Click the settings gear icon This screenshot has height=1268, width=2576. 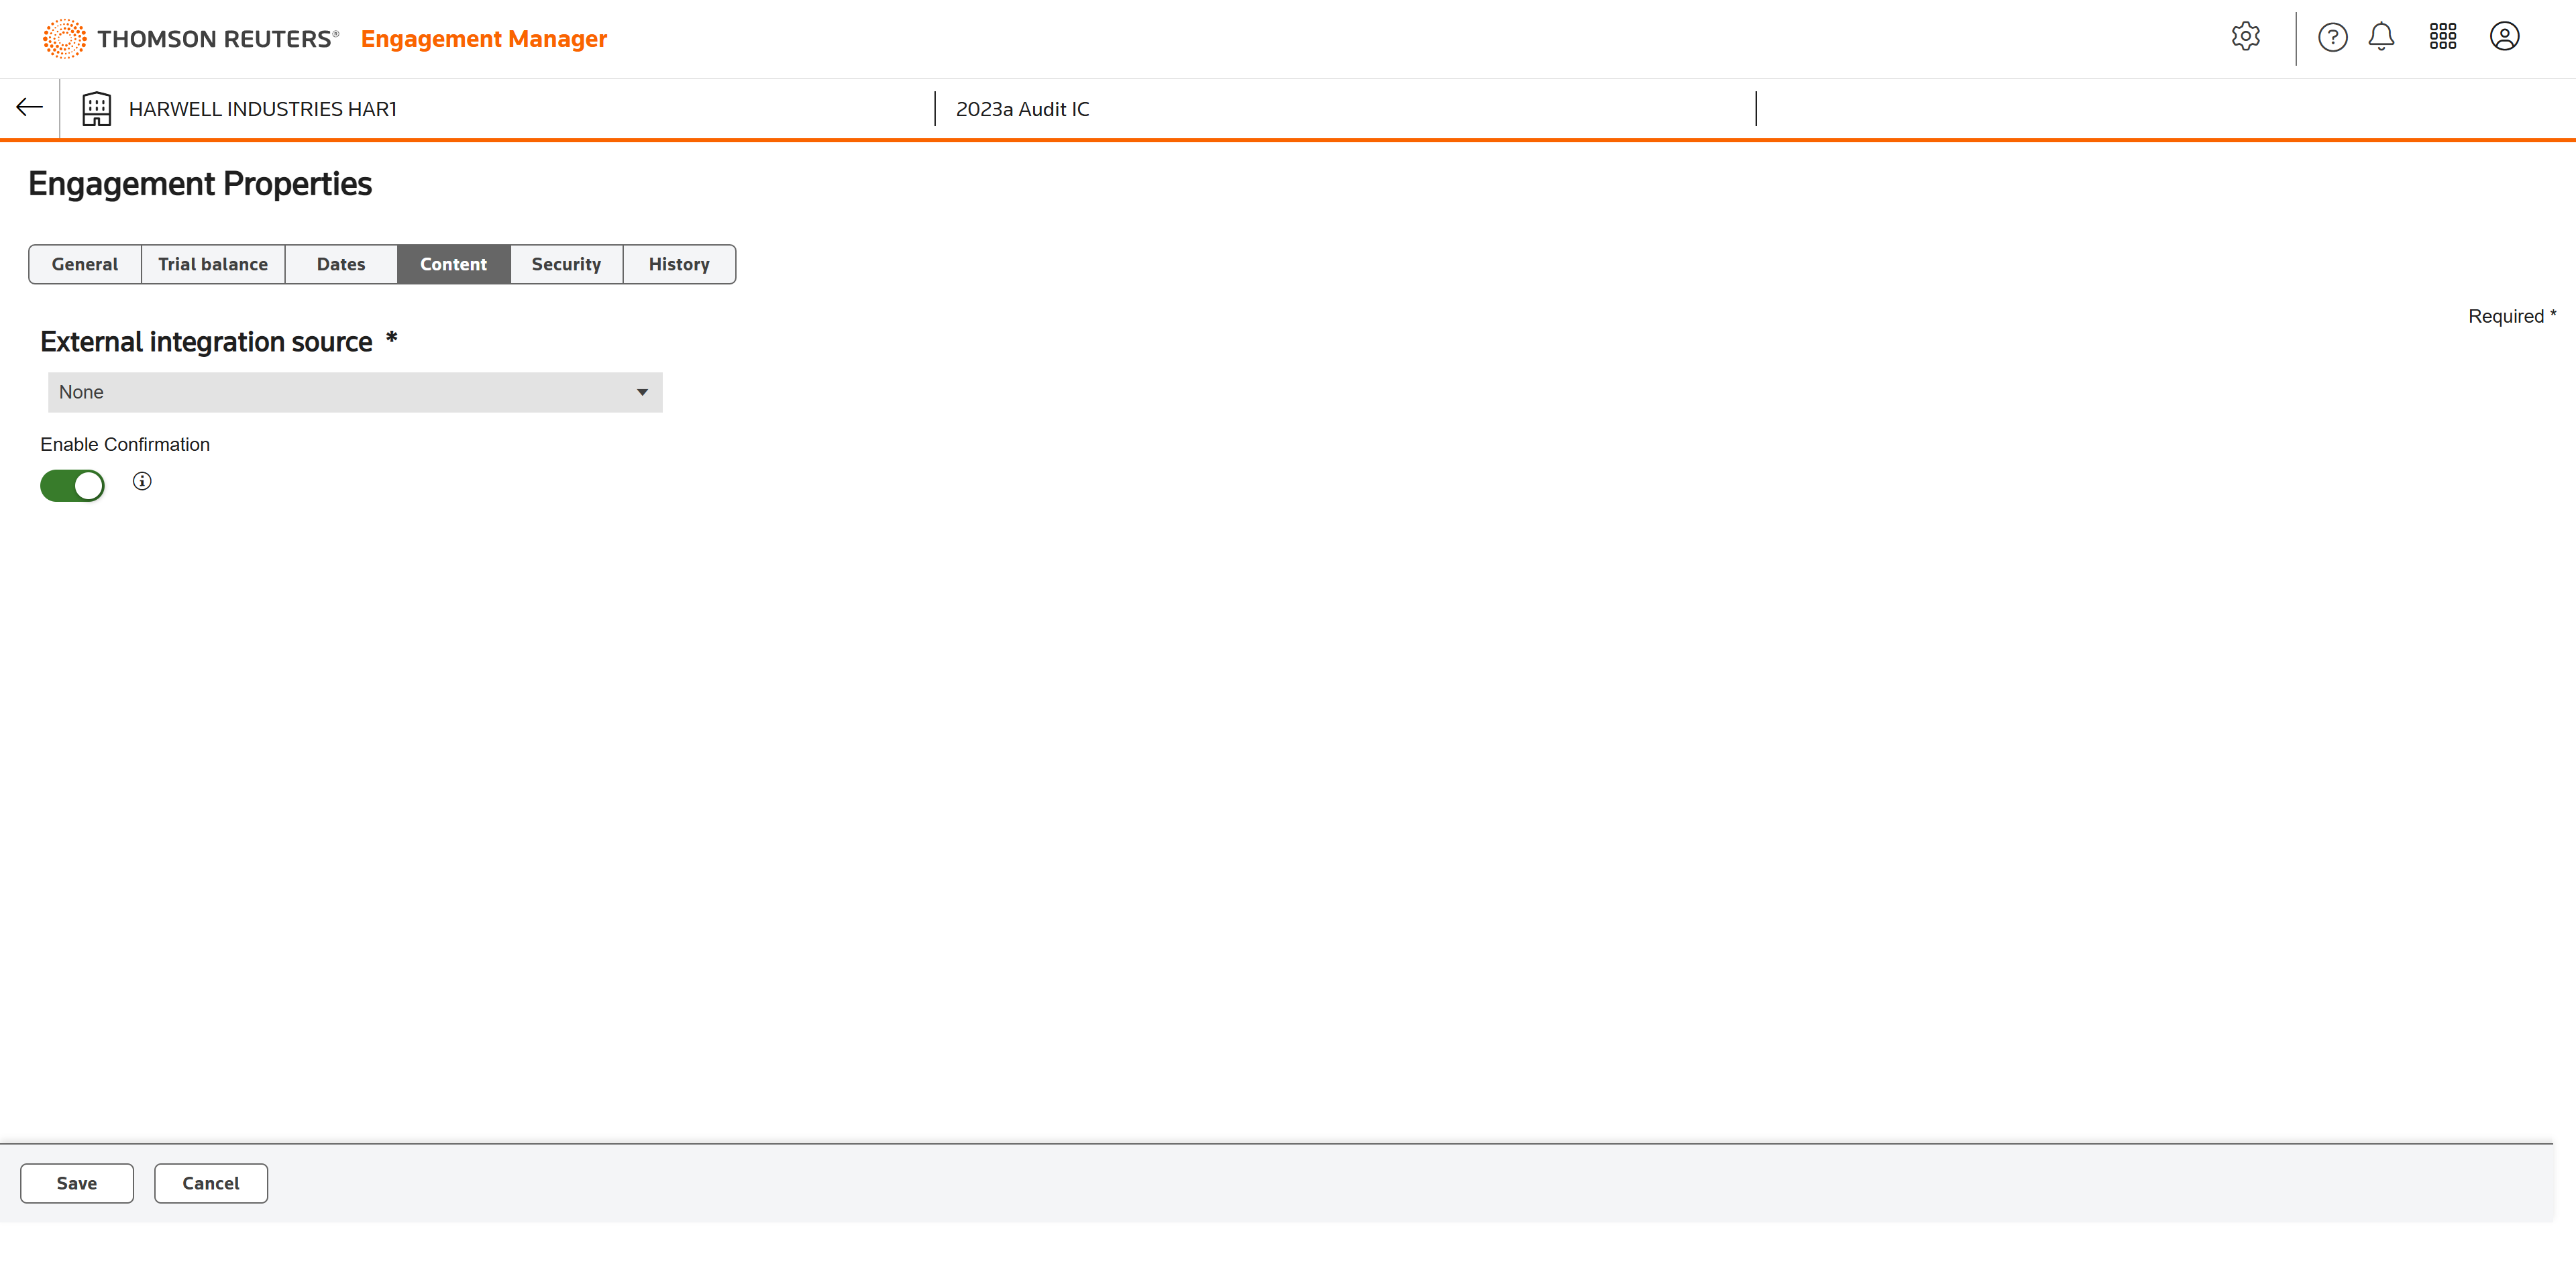(x=2245, y=37)
